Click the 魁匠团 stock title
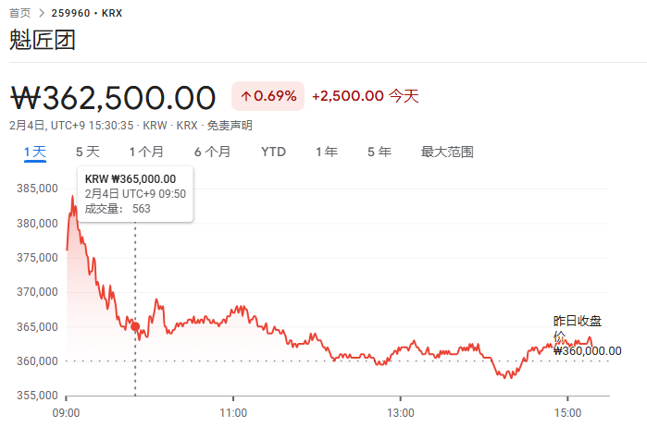This screenshot has height=427, width=647. (42, 40)
